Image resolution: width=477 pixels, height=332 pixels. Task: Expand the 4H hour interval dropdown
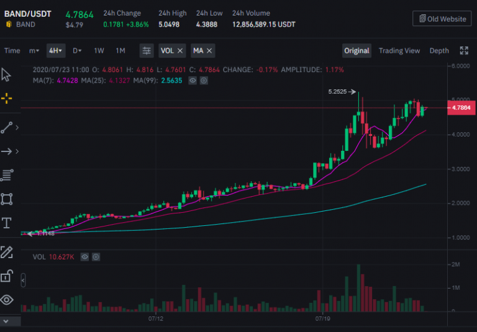(56, 51)
